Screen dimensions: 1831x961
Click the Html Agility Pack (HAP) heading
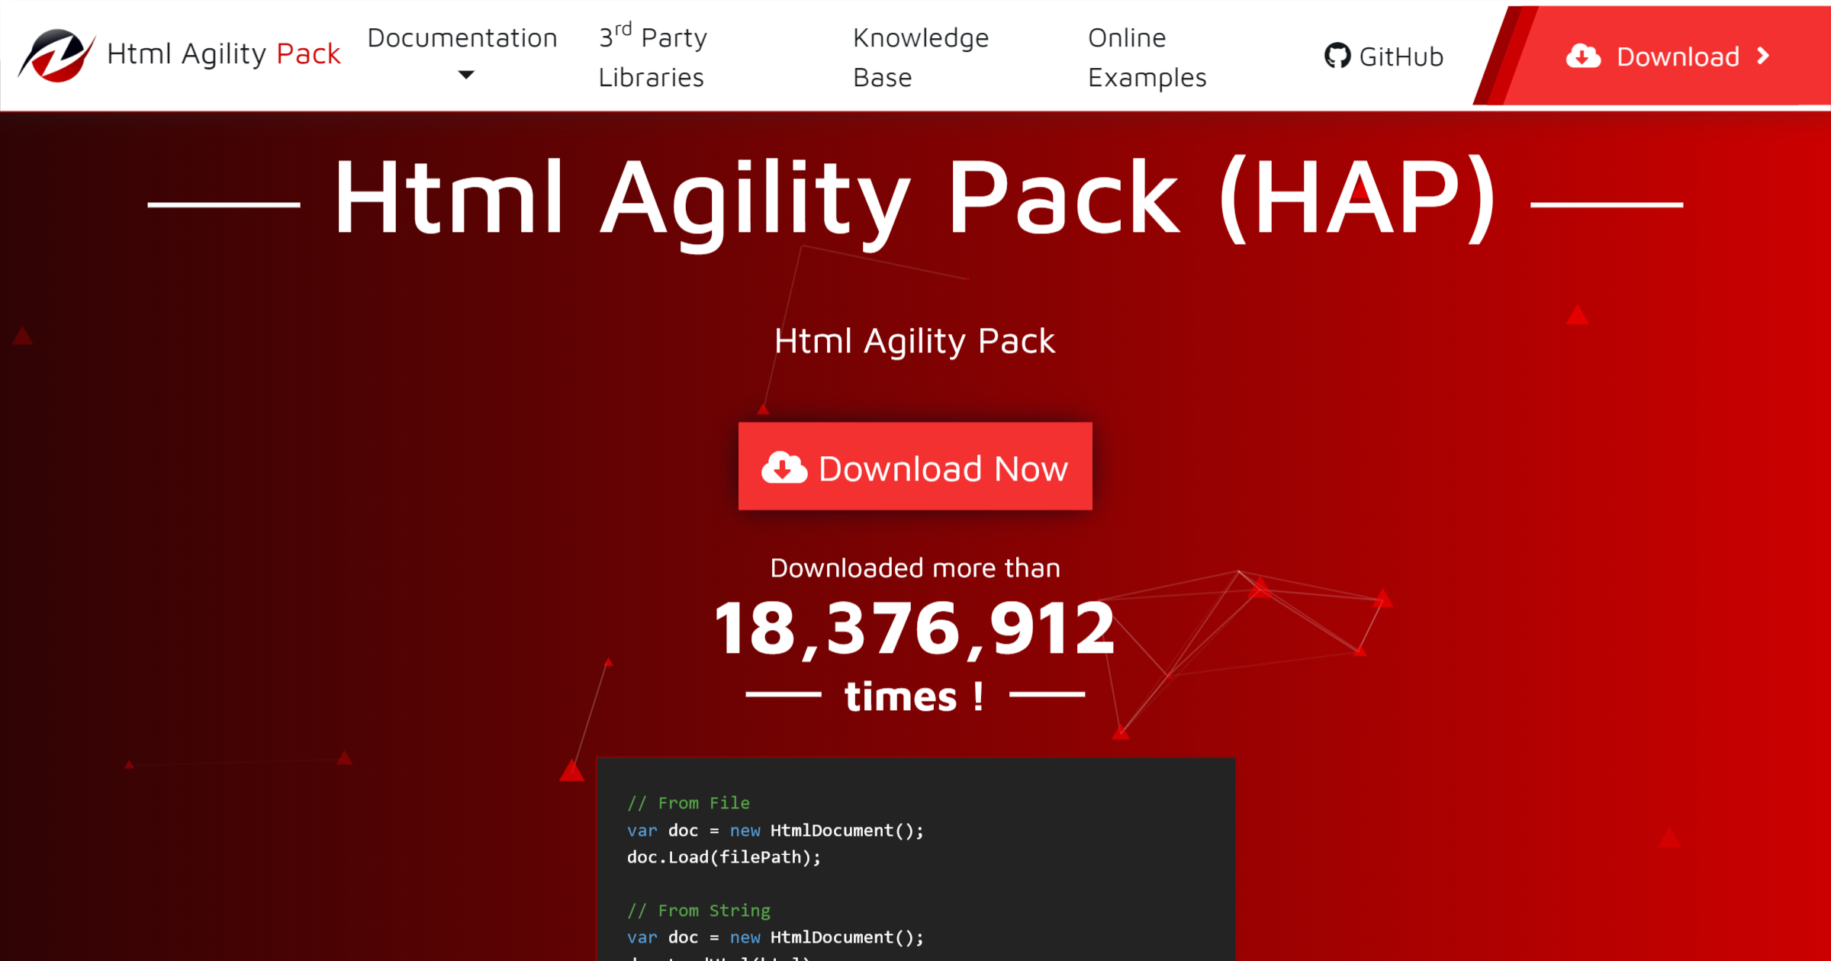pos(914,197)
